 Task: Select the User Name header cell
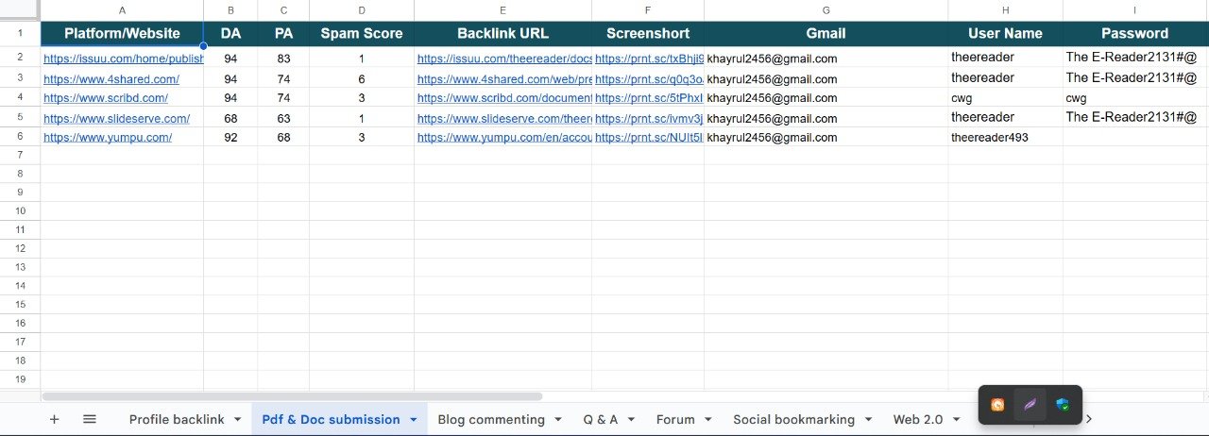click(x=1006, y=33)
